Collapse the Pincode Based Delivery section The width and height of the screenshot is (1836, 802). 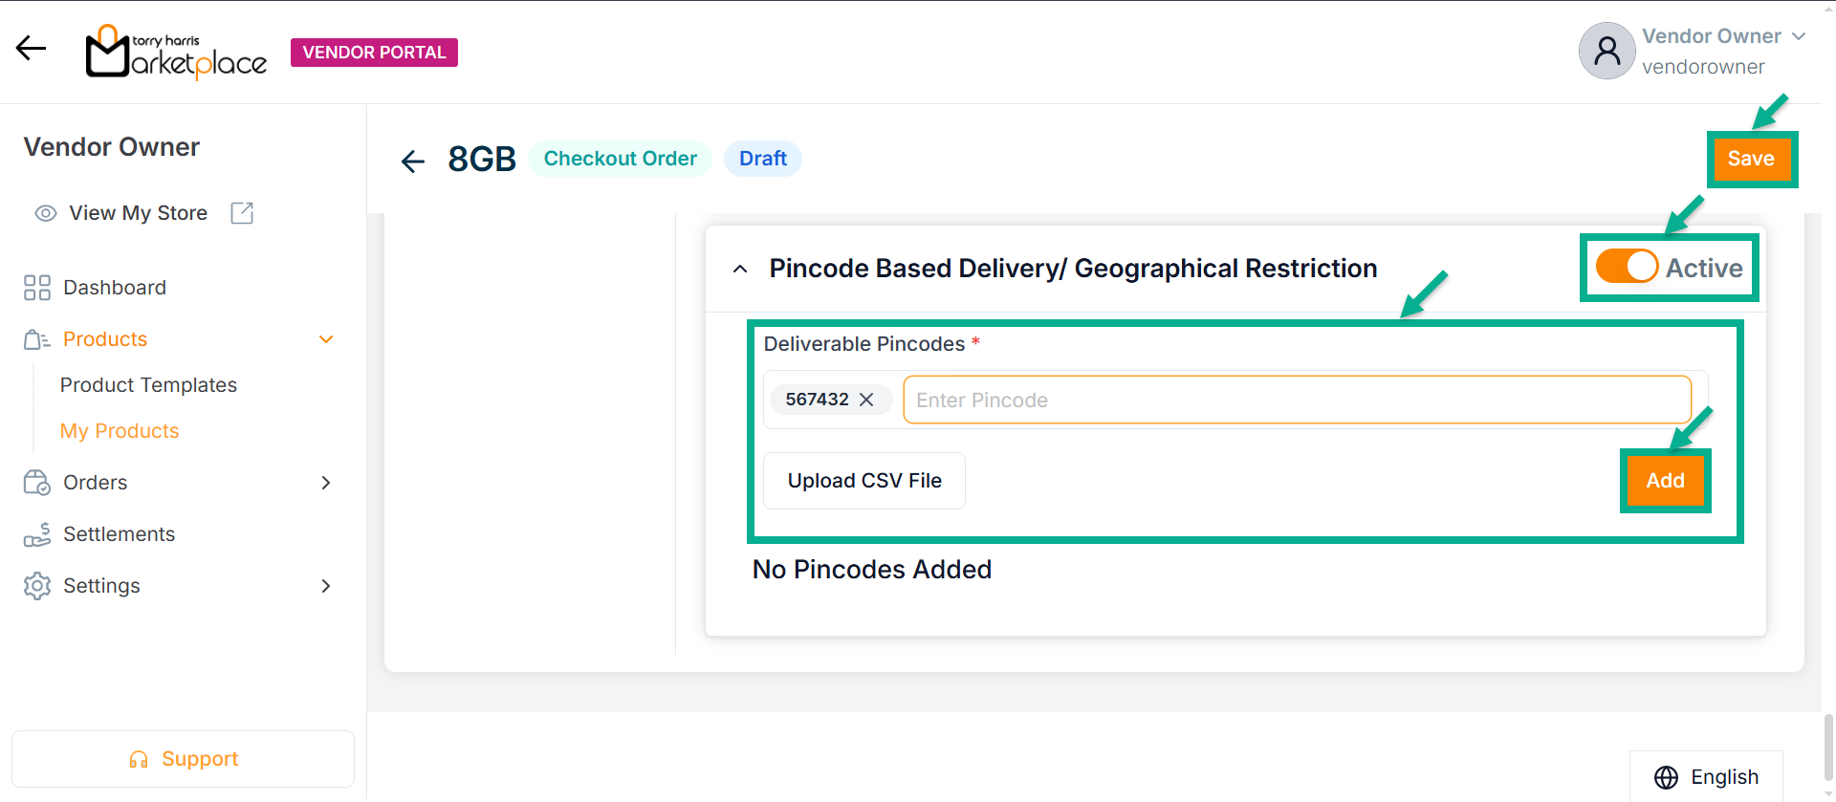point(740,270)
